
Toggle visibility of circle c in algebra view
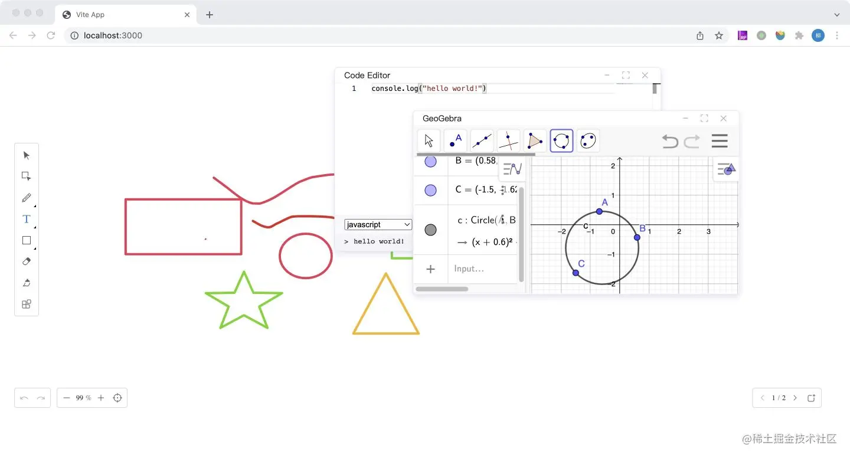coord(430,230)
